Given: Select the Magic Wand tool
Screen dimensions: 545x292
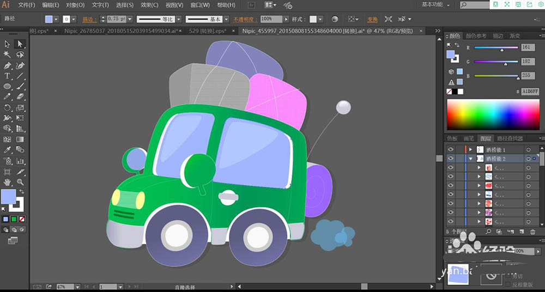Looking at the screenshot, I should (x=7, y=54).
